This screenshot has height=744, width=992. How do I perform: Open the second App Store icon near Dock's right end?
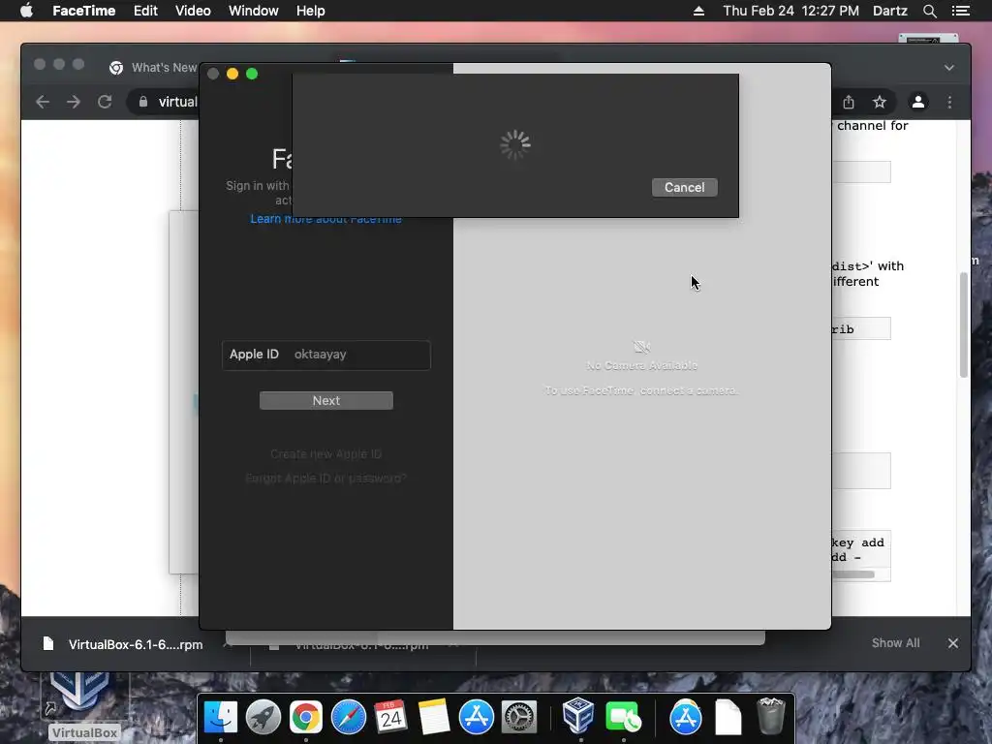tap(686, 718)
